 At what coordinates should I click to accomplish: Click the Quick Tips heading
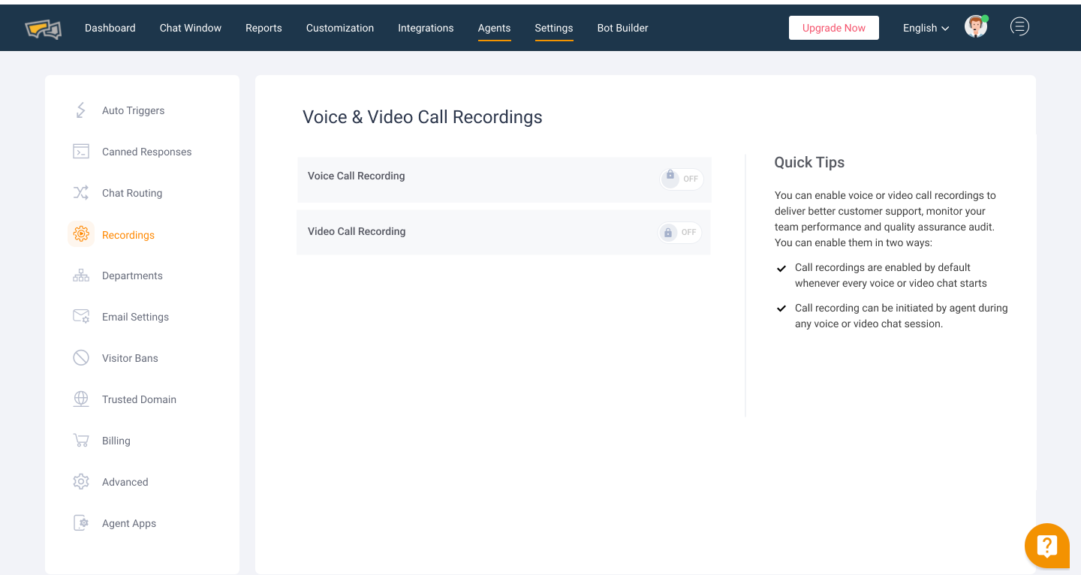point(809,162)
